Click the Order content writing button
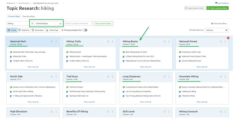237x120 pixels. pos(217,8)
